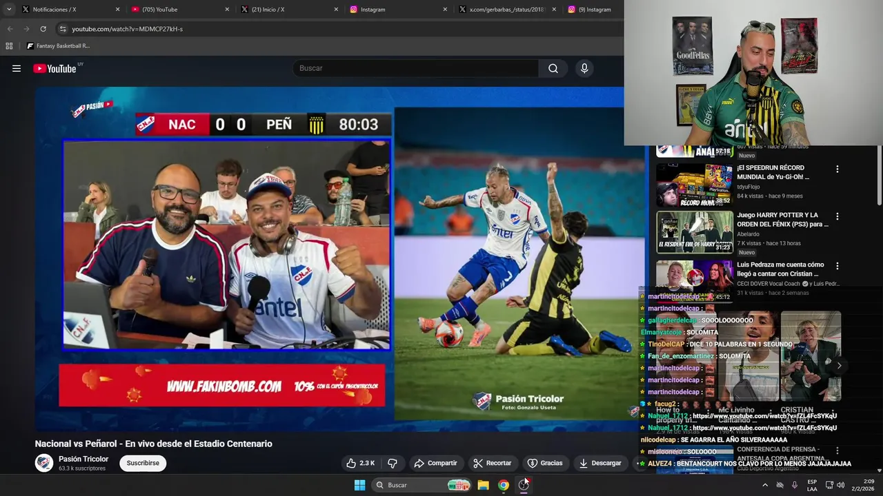Close the 'Notificaciones / X' tab
883x496 pixels.
tap(117, 10)
